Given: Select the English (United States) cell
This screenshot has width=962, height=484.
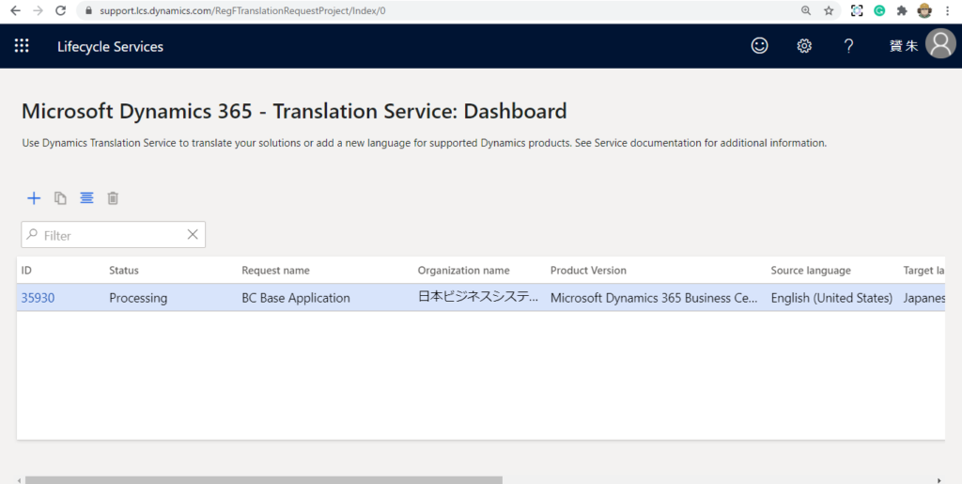Looking at the screenshot, I should (832, 298).
